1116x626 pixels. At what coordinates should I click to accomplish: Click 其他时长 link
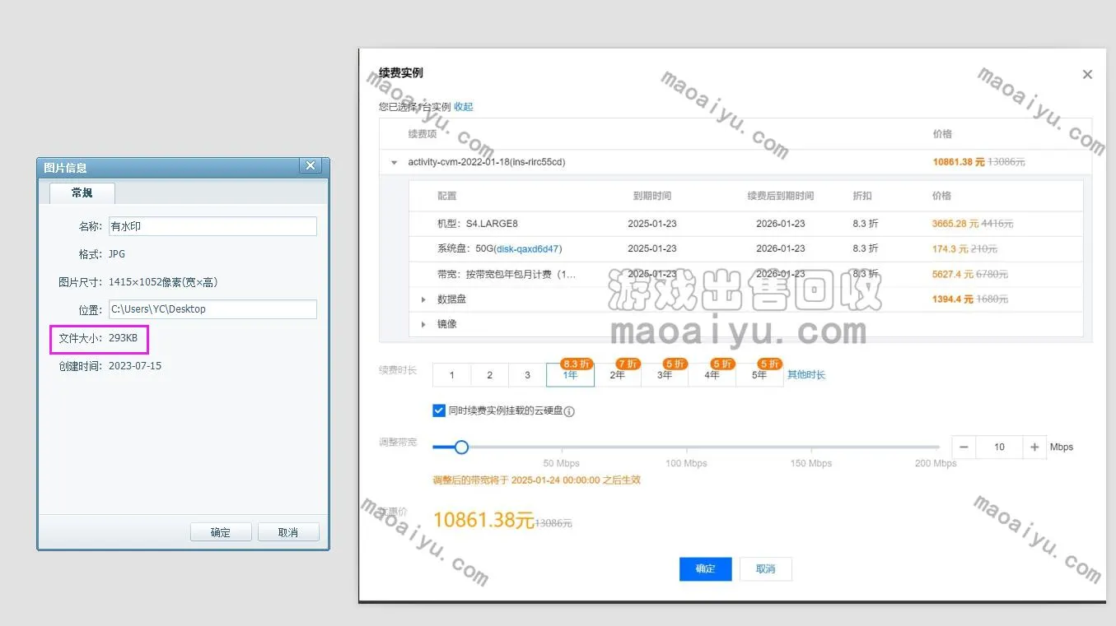point(806,375)
